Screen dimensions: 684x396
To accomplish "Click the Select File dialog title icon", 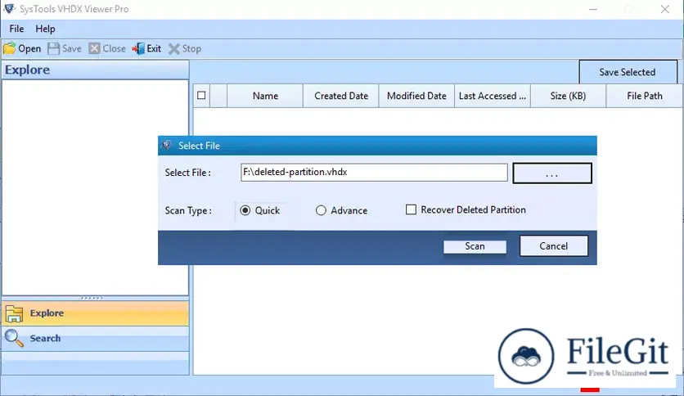I will (x=167, y=146).
